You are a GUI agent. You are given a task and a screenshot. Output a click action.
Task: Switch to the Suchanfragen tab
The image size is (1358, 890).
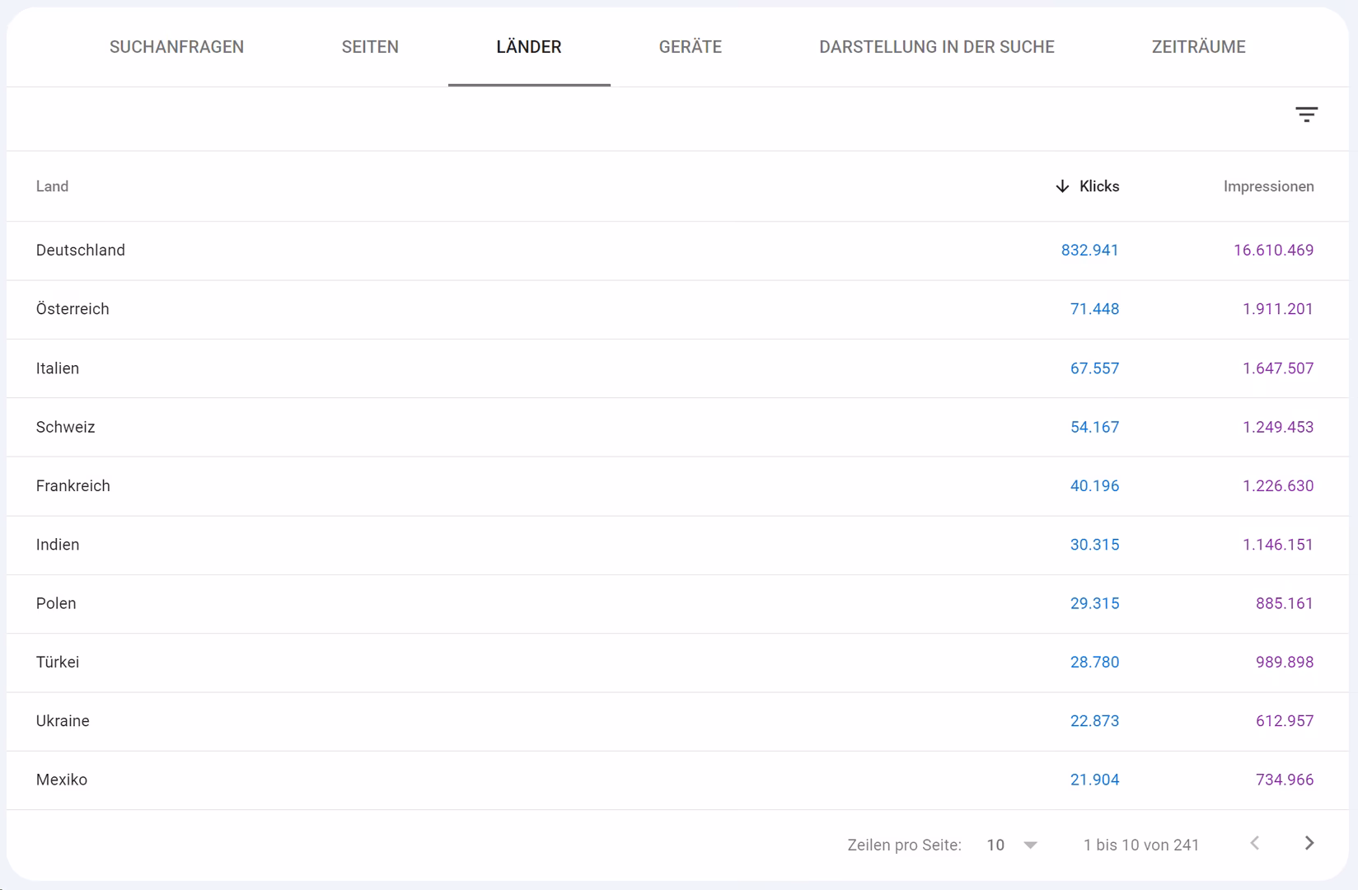pyautogui.click(x=176, y=47)
